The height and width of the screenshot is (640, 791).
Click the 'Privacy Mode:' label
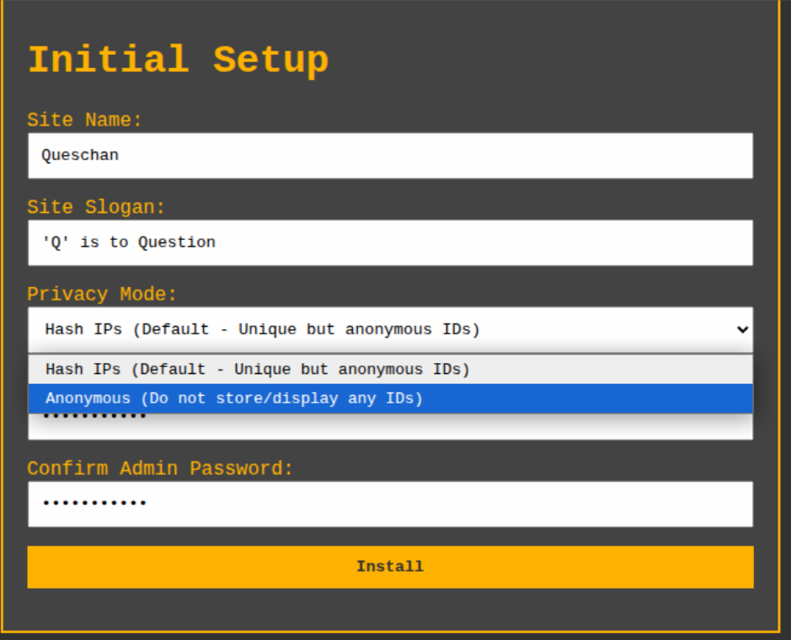102,295
